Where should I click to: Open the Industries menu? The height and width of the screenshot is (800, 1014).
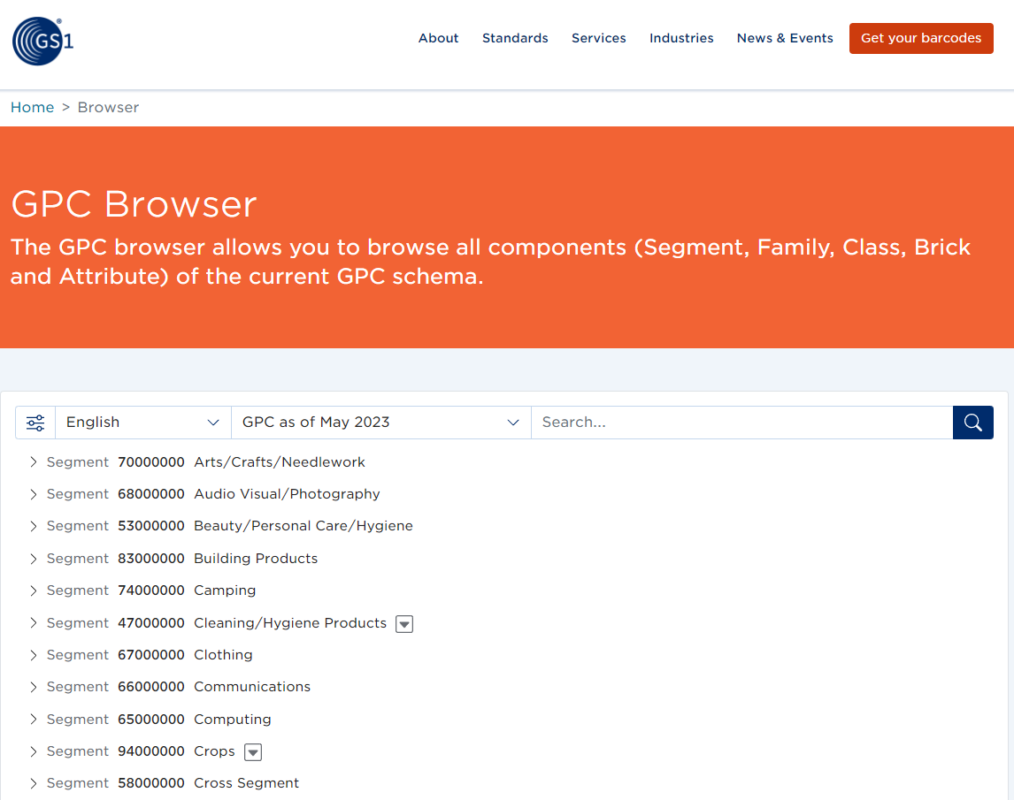click(681, 38)
